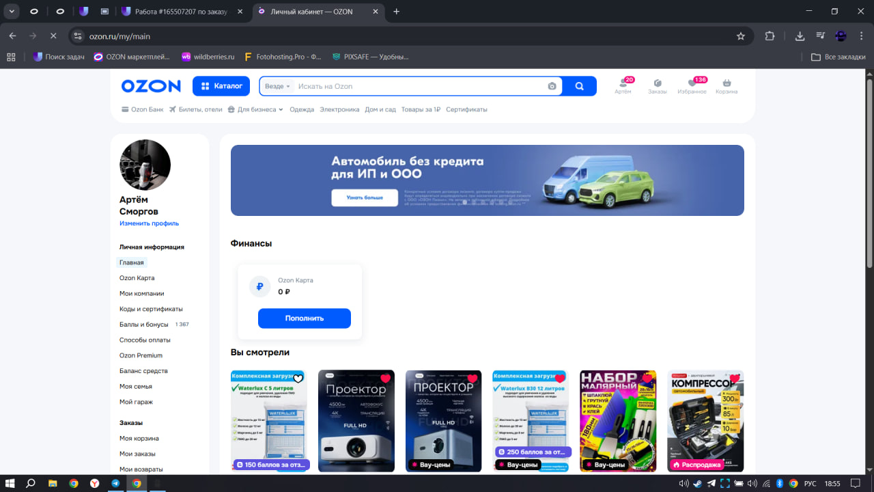
Task: Open the browser extensions puzzle icon
Action: pyautogui.click(x=770, y=36)
